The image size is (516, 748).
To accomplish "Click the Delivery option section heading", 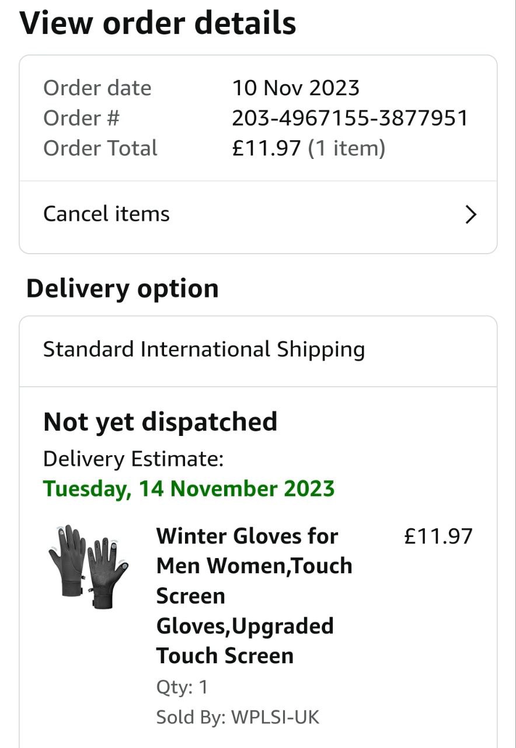I will click(123, 289).
